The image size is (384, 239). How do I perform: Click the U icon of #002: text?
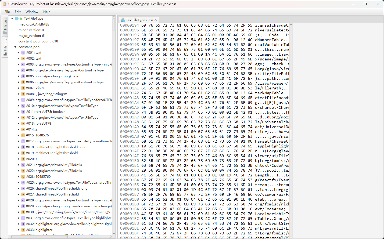(x=23, y=59)
